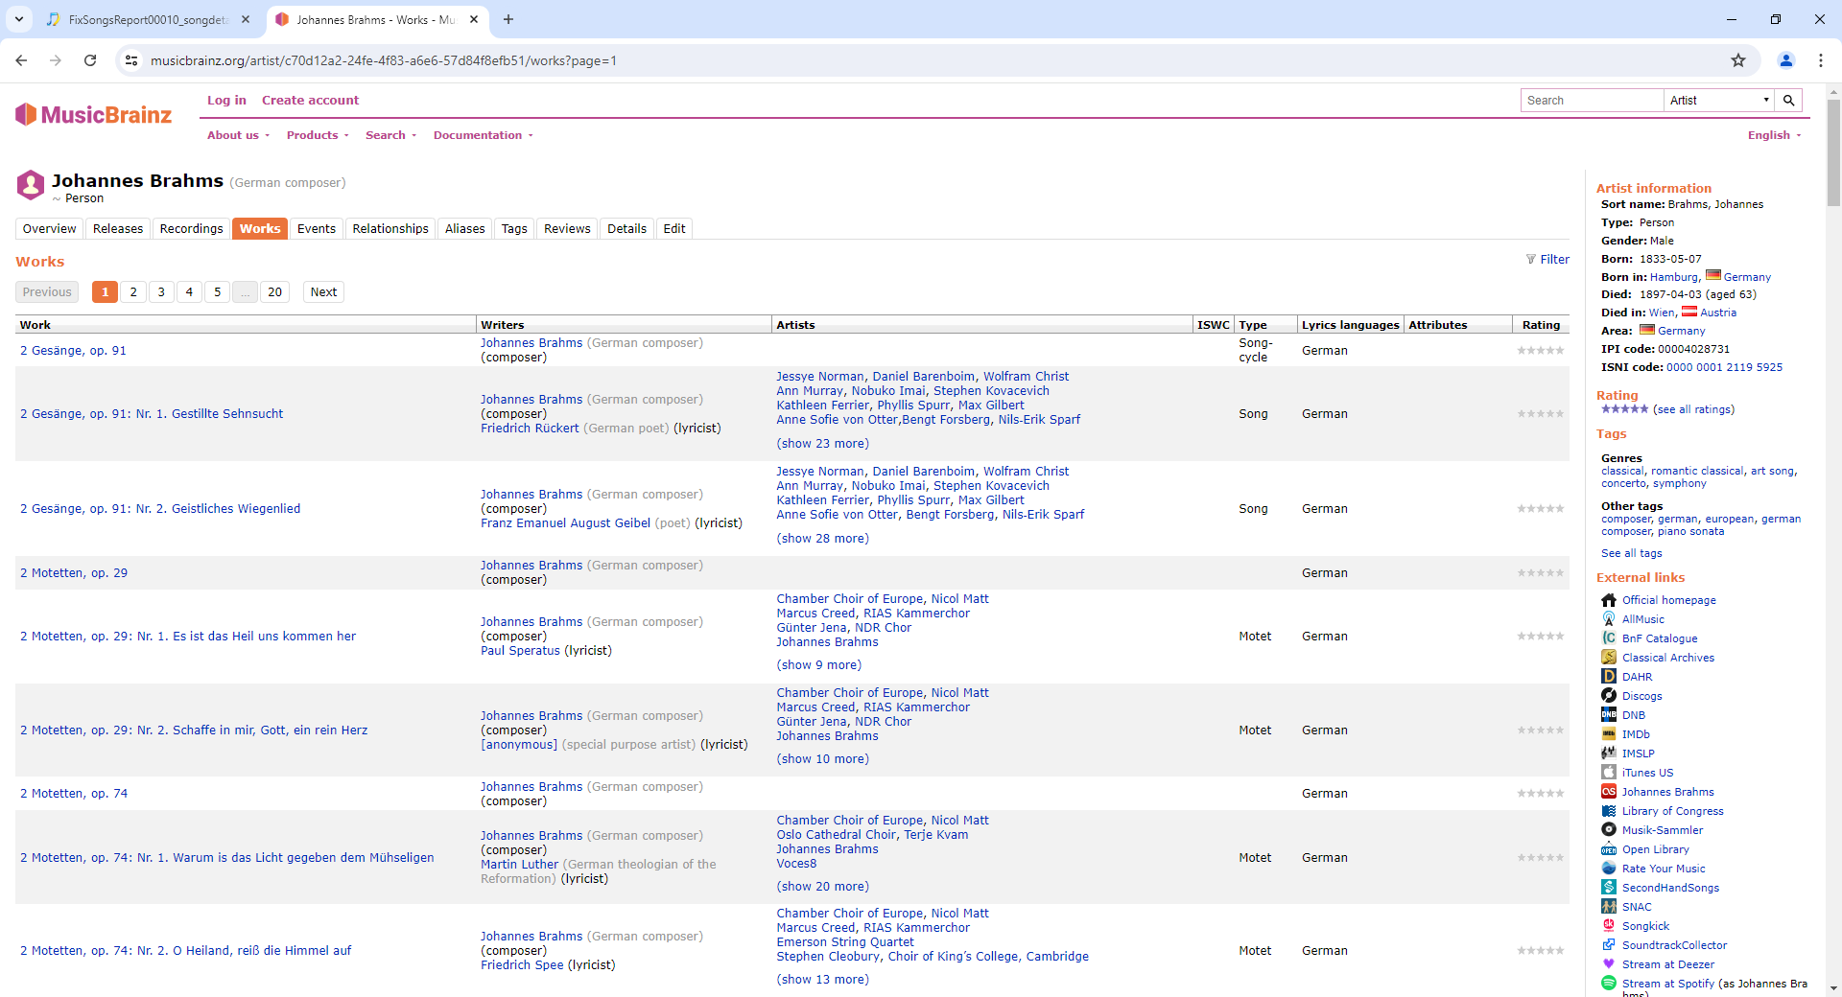Open the Official homepage icon
This screenshot has height=997, width=1842.
pos(1609,600)
